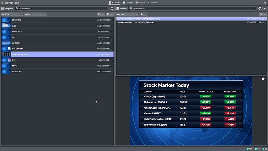Click the search magnifier icon in Elements
Viewport: 268px width, 151px height.
(131, 9)
